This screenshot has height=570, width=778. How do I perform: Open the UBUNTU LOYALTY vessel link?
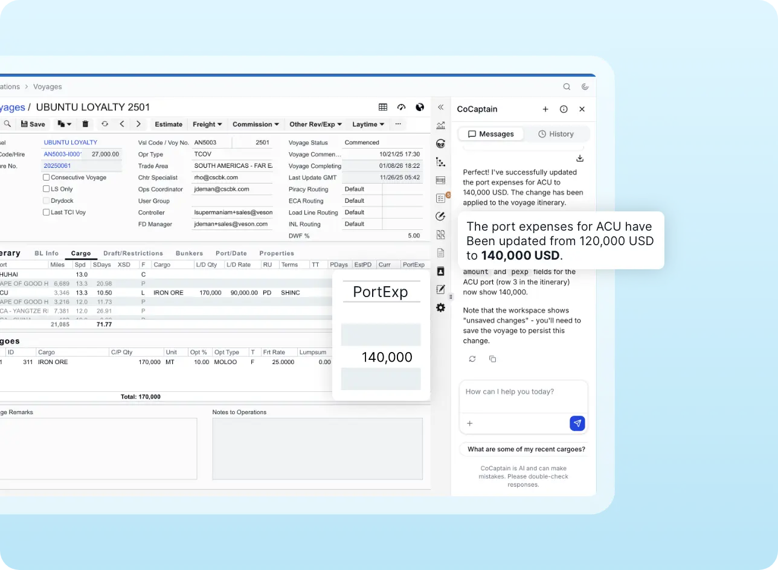pos(71,142)
